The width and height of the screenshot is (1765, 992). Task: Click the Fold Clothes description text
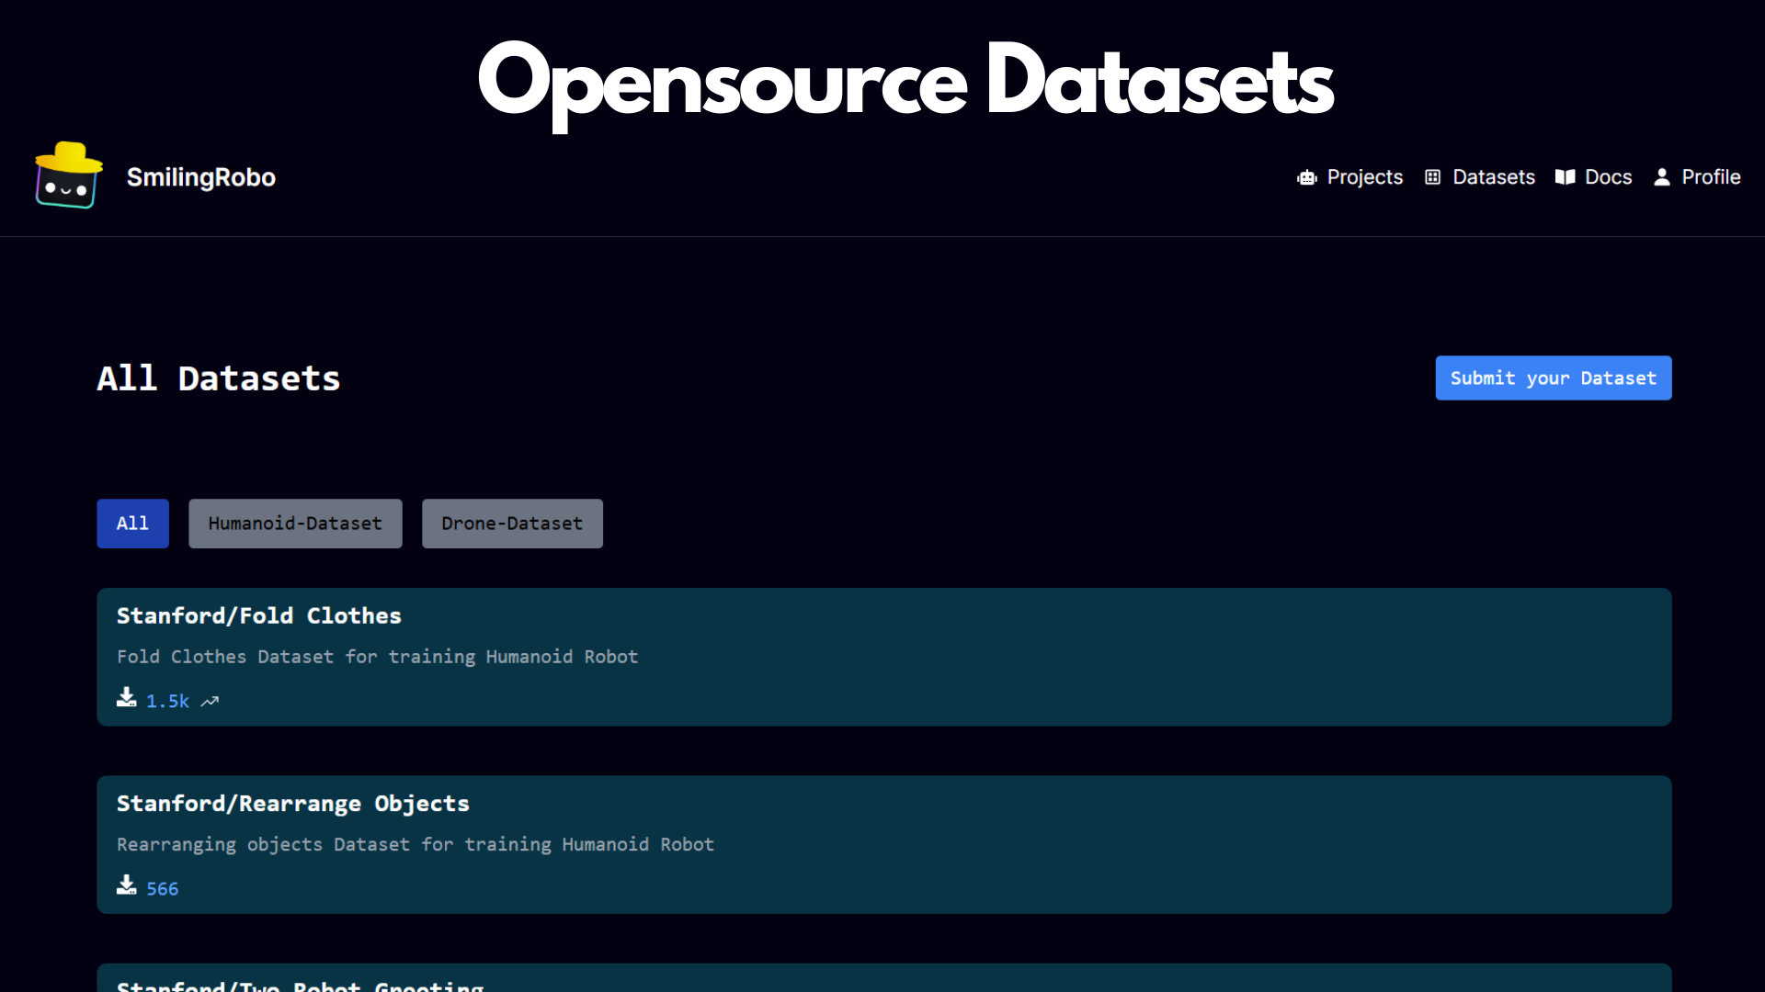[377, 657]
